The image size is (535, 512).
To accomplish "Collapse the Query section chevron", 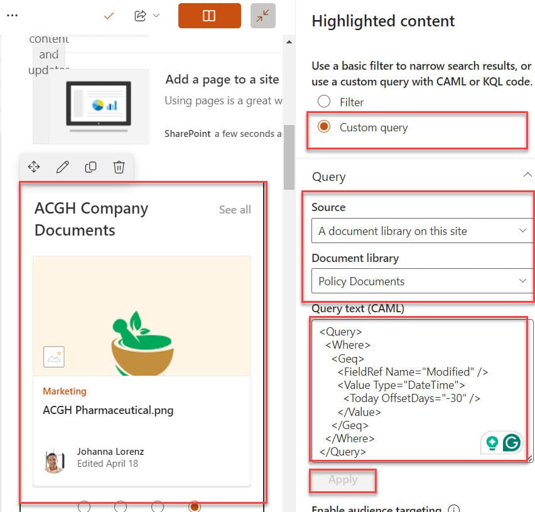I will (527, 175).
